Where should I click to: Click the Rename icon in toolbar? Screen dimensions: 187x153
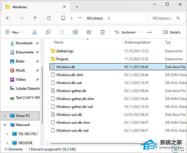point(75,32)
